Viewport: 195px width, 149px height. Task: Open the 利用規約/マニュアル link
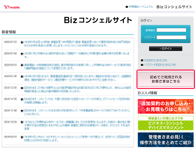coord(141,7)
